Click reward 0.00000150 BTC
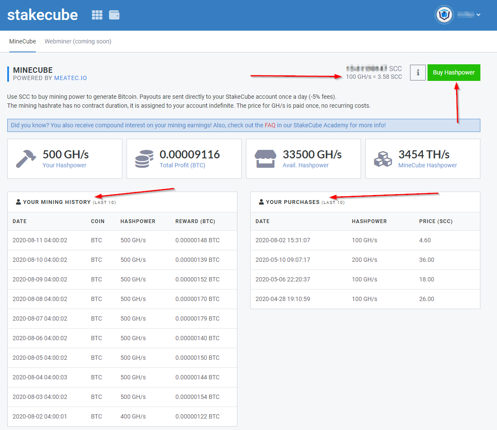This screenshot has width=497, height=430. [x=197, y=358]
